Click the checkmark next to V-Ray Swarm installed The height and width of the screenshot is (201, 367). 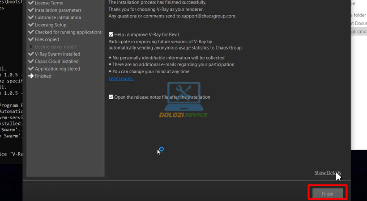[x=31, y=54]
